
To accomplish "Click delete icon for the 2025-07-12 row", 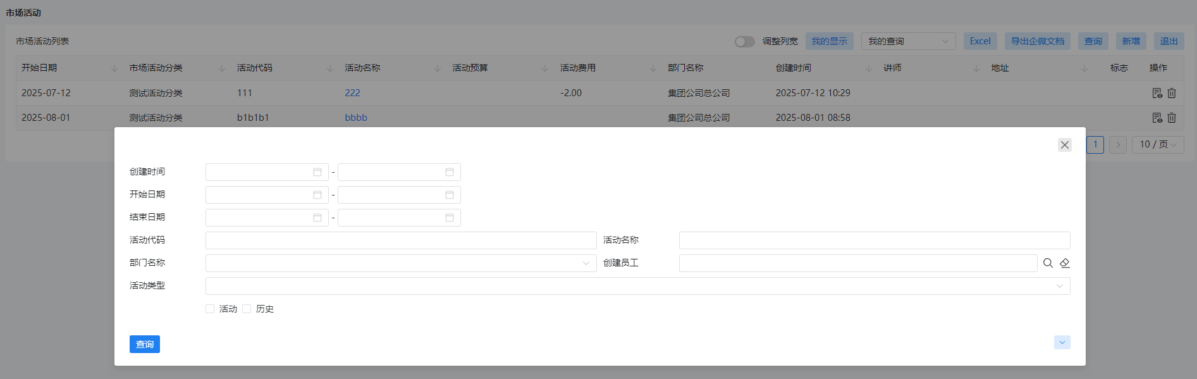I will pos(1172,93).
